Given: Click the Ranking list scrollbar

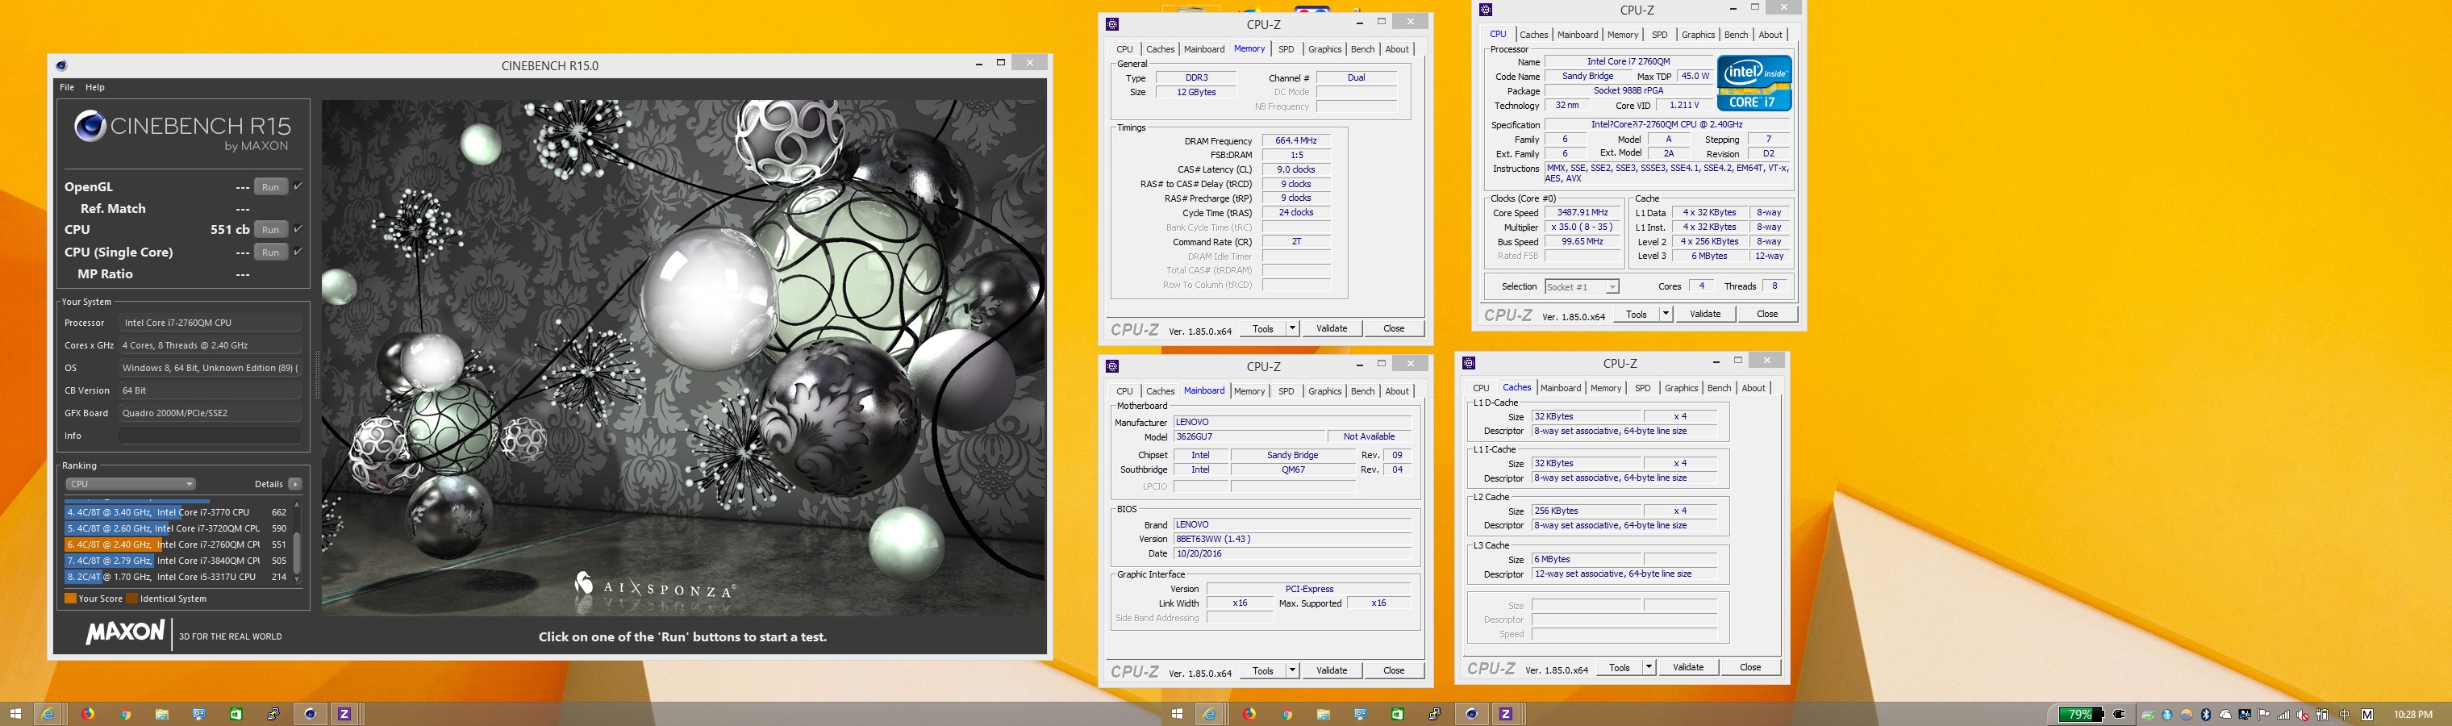Looking at the screenshot, I should (297, 542).
